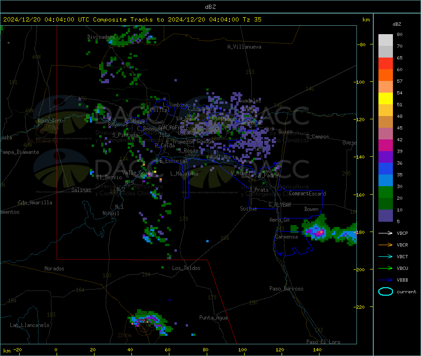Click the 'El_Desvio' map label

109,177
